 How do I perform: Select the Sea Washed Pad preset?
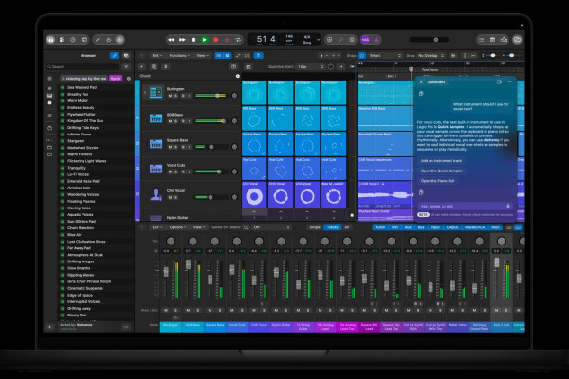82,87
